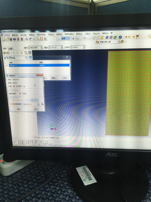
Task: Switch to the 结果 tab
Action: pos(11,48)
